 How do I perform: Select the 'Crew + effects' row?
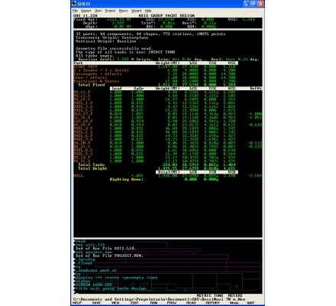point(90,77)
